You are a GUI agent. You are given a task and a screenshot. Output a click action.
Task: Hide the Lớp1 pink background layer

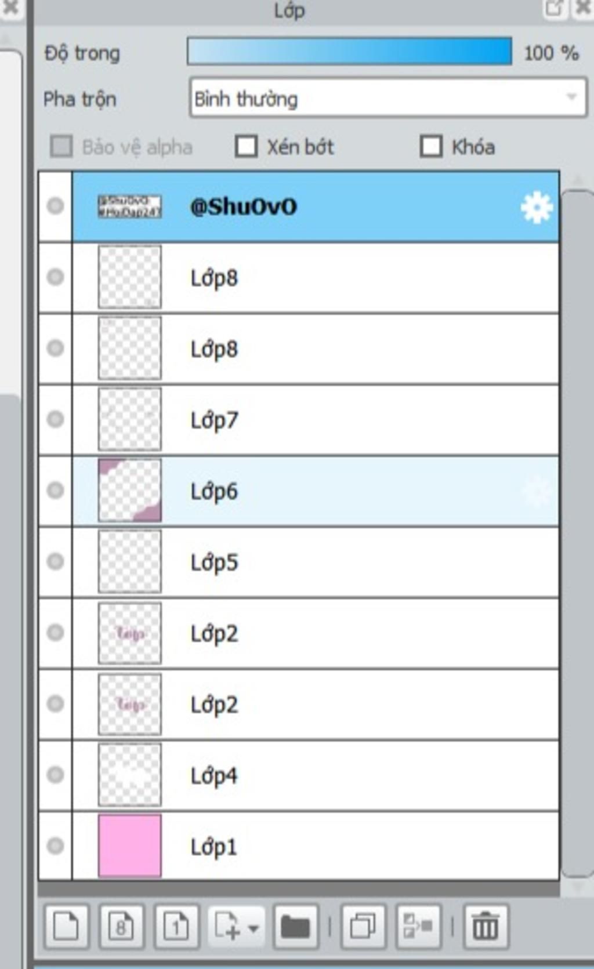tap(55, 846)
